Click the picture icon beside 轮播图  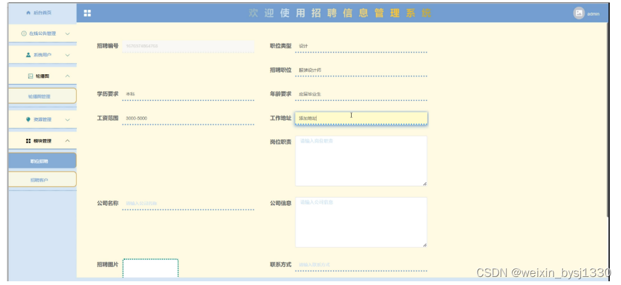[31, 76]
